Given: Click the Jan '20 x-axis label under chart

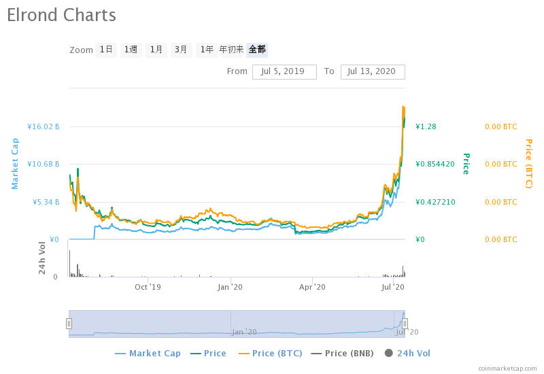Looking at the screenshot, I should pyautogui.click(x=230, y=287).
